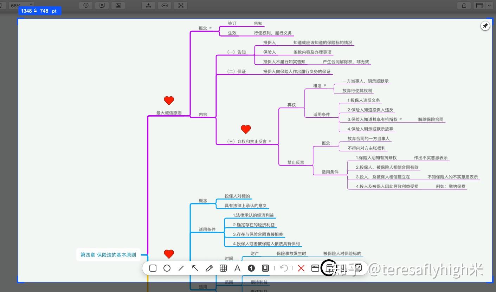This screenshot has width=496, height=292.
Task: Click the add topic icon in top toolbar
Action: (x=148, y=5)
